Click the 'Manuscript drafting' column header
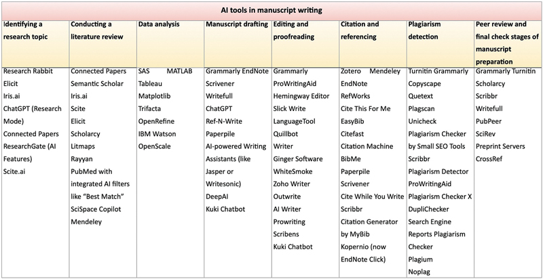This screenshot has height=279, width=543. point(235,24)
